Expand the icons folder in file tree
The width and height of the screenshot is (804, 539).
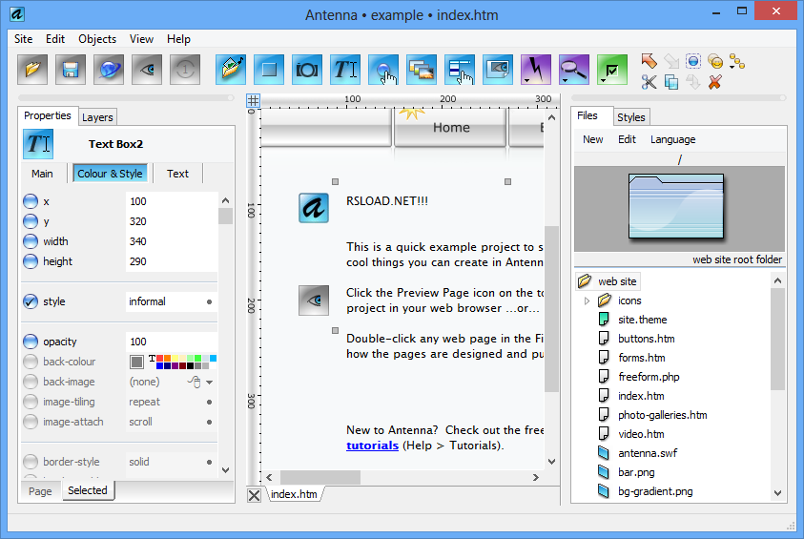pos(587,301)
